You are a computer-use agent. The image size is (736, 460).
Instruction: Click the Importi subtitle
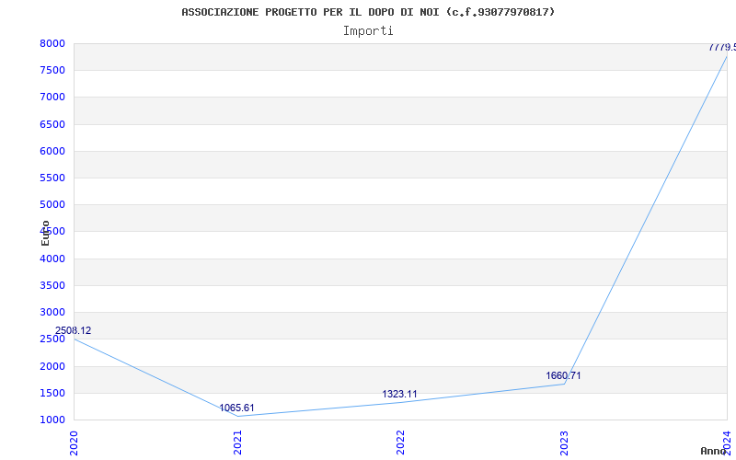tap(368, 31)
